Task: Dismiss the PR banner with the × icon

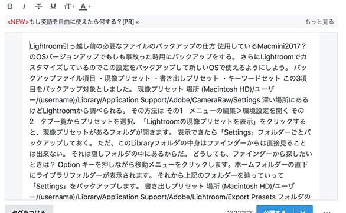Action: (x=137, y=22)
